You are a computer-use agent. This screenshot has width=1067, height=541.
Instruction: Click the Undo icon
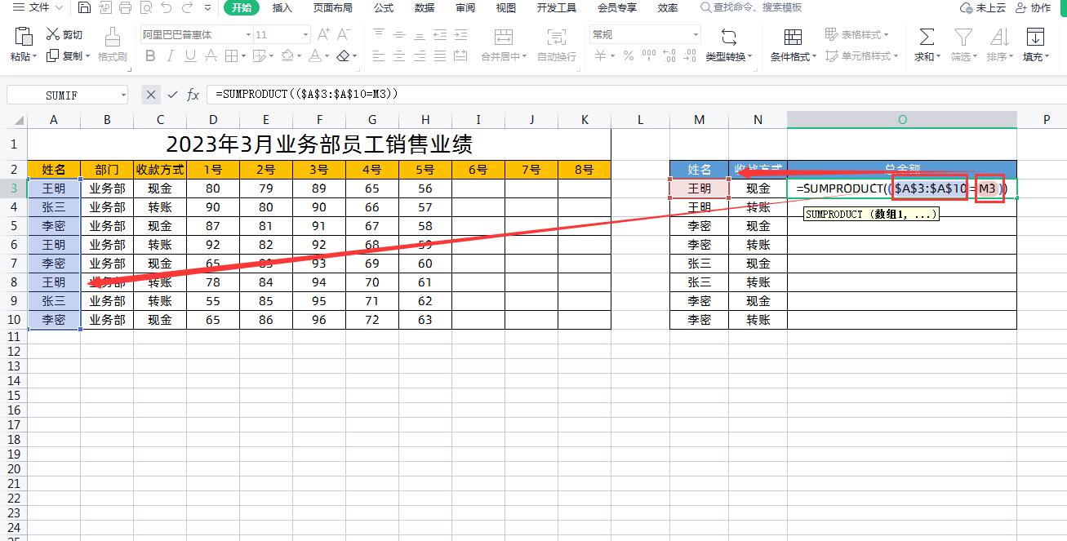(x=167, y=8)
